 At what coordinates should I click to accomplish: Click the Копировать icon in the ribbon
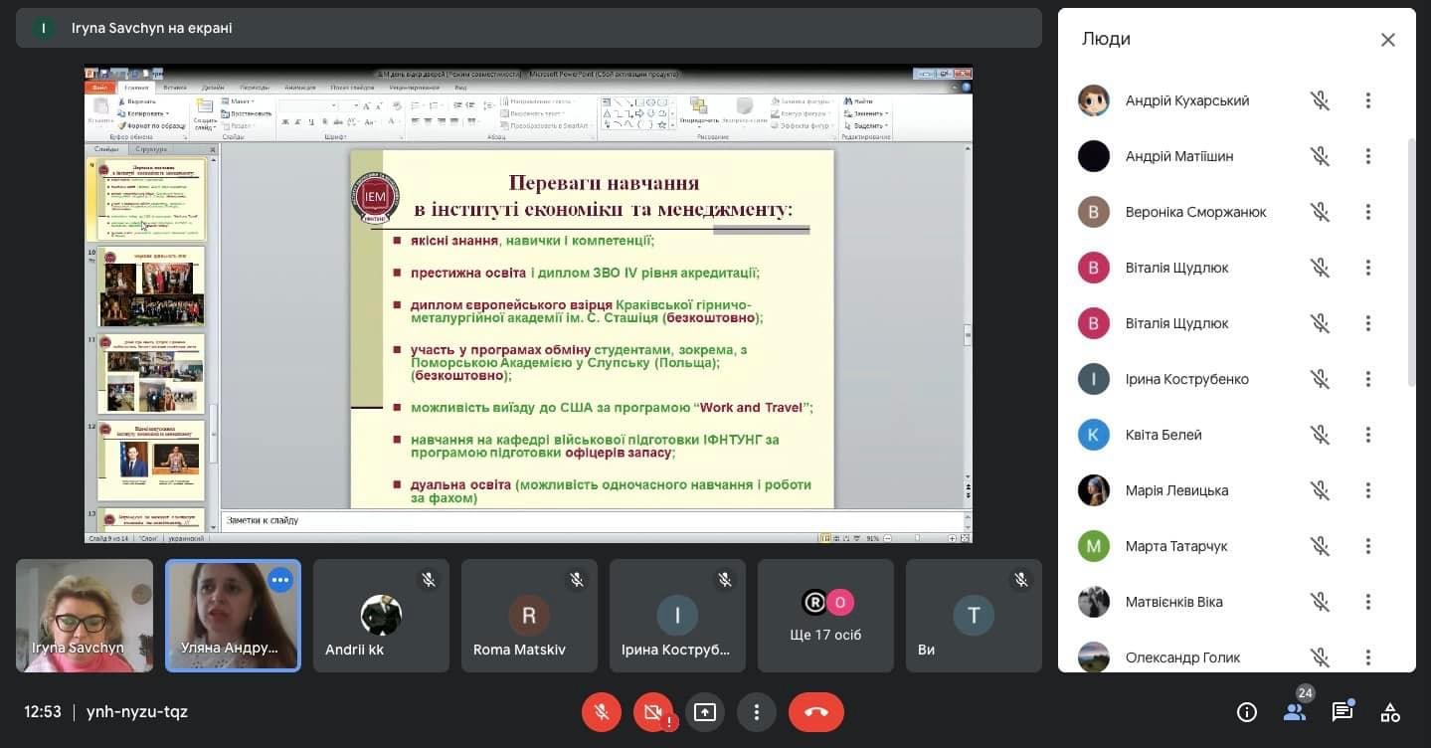pos(121,113)
